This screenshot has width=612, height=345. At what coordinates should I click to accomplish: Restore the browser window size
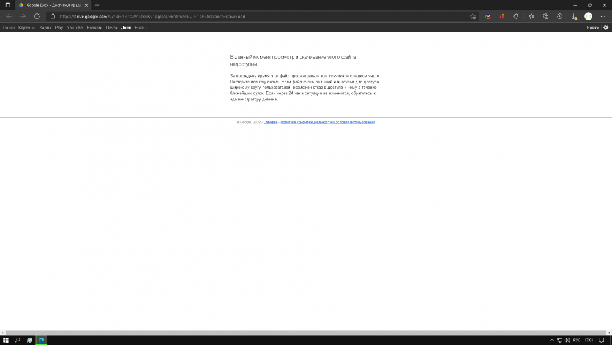coord(590,5)
